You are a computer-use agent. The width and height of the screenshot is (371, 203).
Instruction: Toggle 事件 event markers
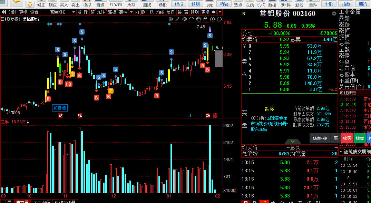tap(123, 12)
